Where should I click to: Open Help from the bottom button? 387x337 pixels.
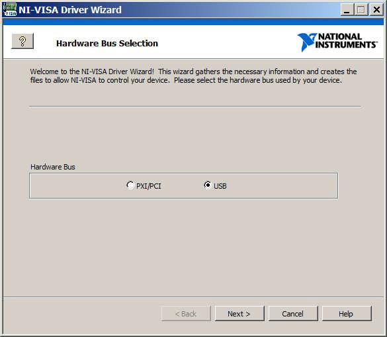pyautogui.click(x=347, y=314)
